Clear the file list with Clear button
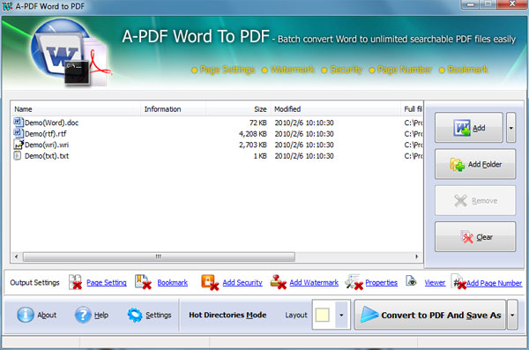The image size is (529, 350). pyautogui.click(x=475, y=237)
